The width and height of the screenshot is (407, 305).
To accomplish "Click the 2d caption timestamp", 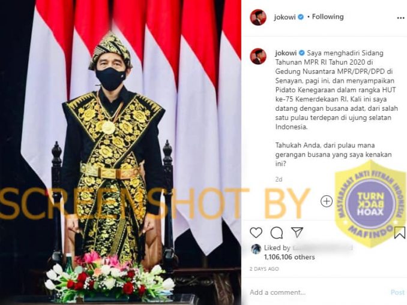I will coord(279,179).
